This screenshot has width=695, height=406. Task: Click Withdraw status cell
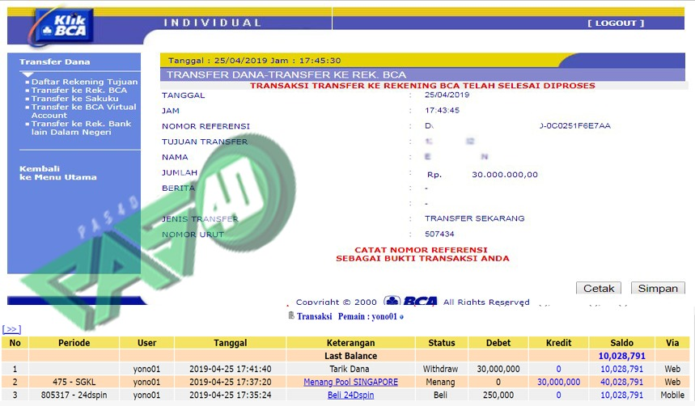441,369
